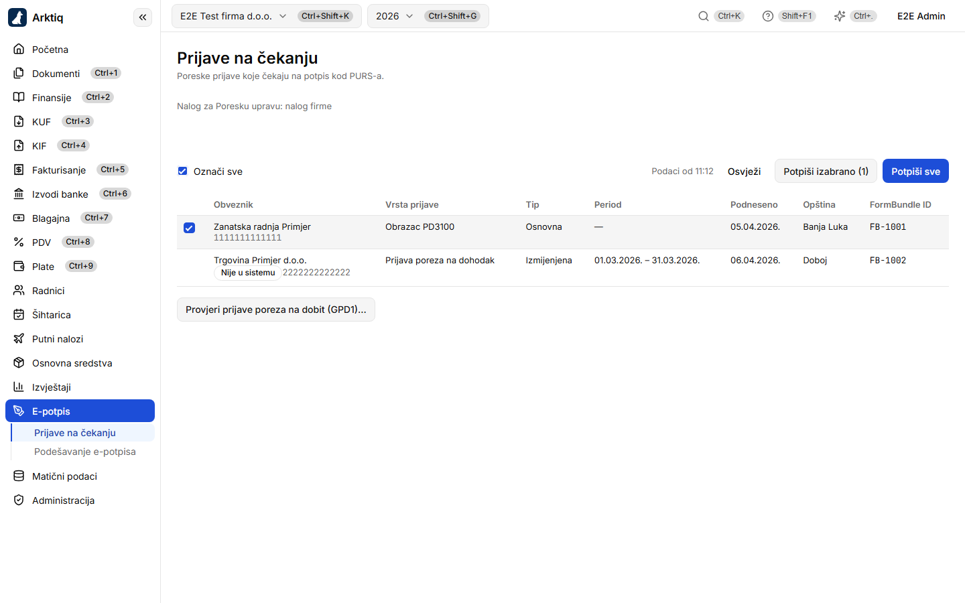Open the E2E Test firma d.o.o. company dropdown
The width and height of the screenshot is (965, 603).
[267, 16]
